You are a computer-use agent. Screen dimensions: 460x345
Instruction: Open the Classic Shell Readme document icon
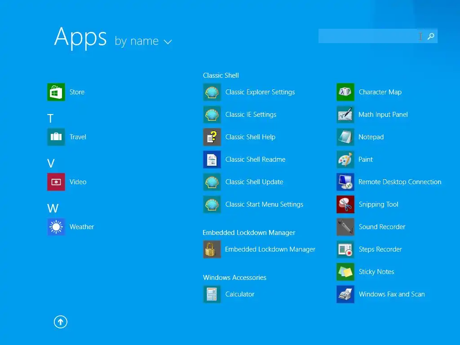click(x=212, y=159)
